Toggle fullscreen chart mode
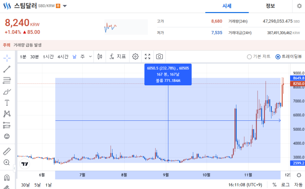305x189 pixels. [148, 56]
